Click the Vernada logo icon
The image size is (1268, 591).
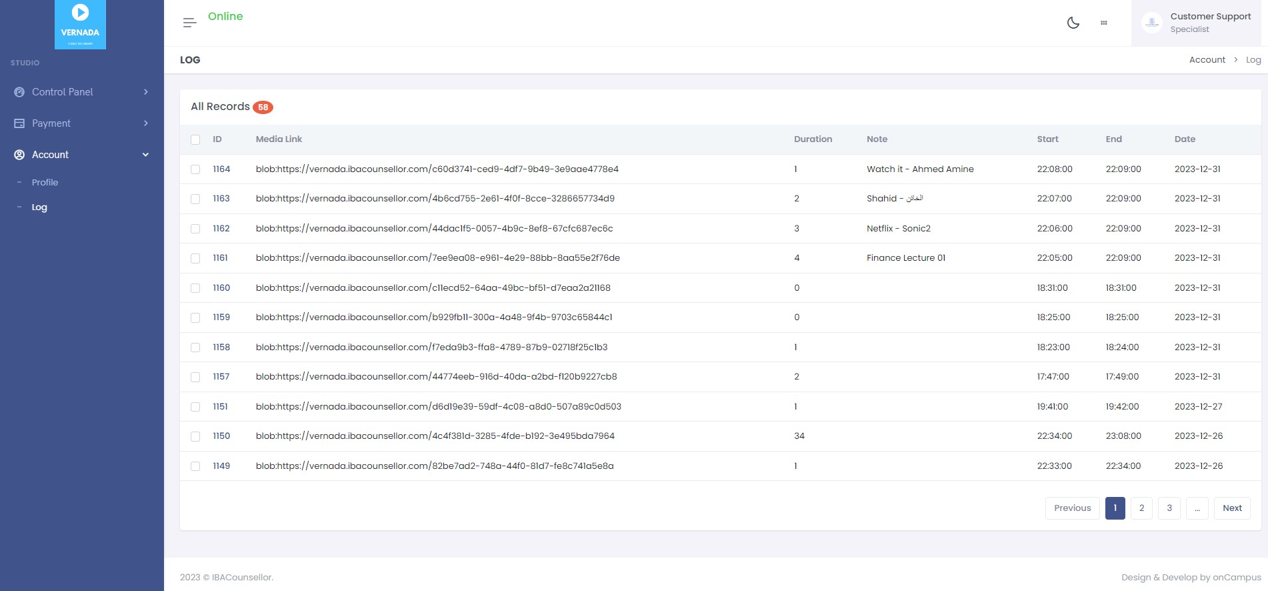pyautogui.click(x=80, y=24)
